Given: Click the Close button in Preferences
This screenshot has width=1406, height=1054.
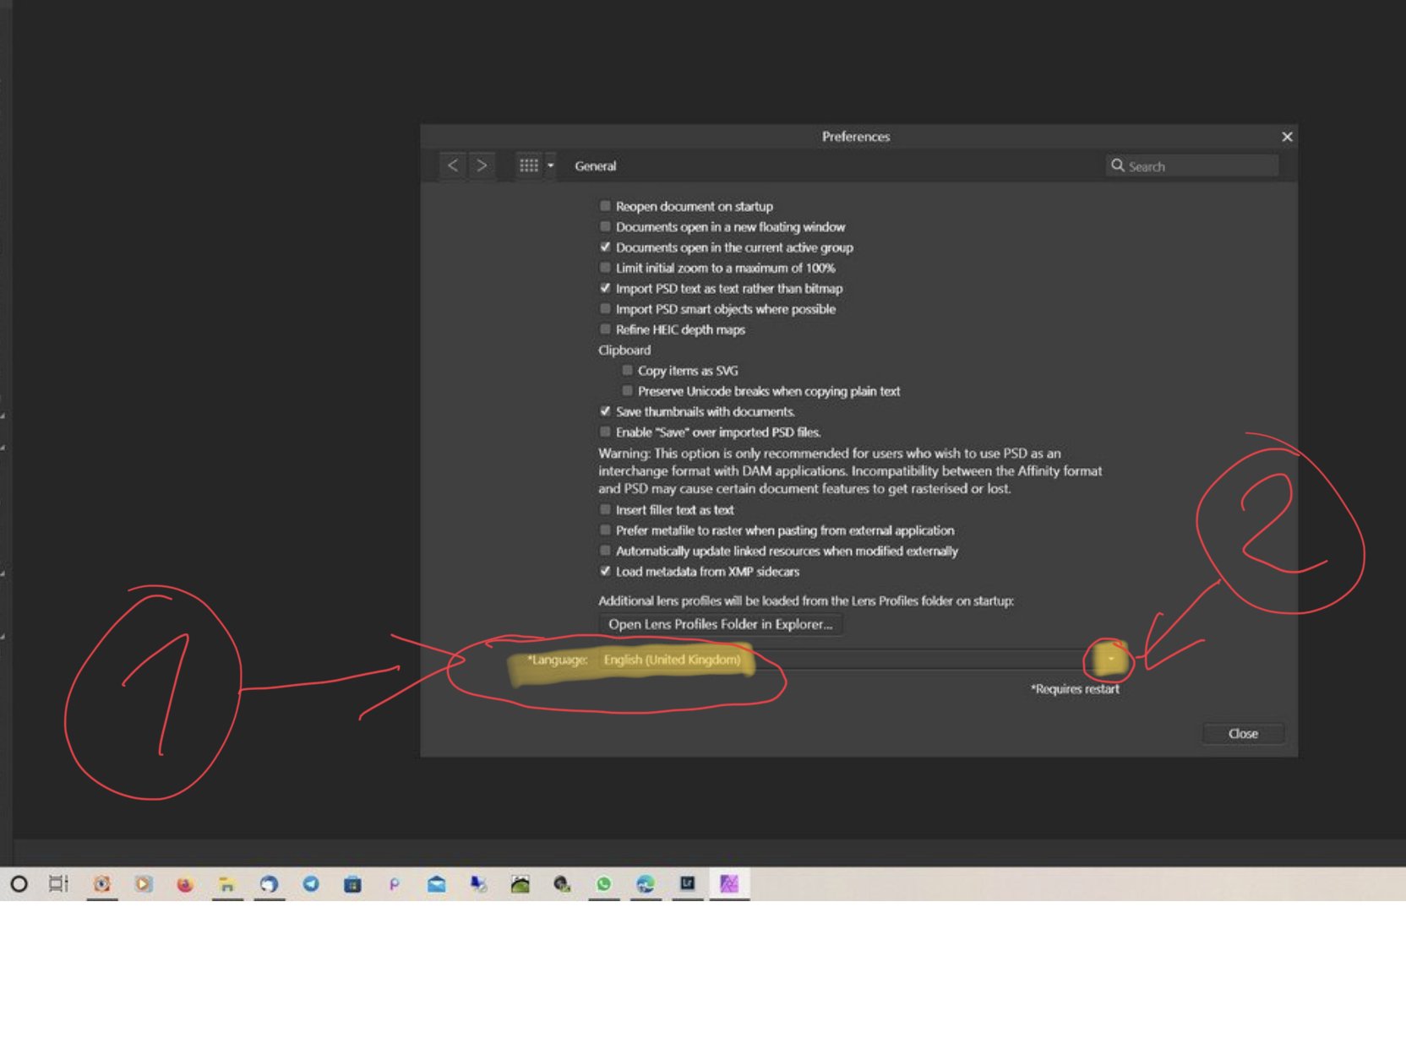Looking at the screenshot, I should point(1243,734).
